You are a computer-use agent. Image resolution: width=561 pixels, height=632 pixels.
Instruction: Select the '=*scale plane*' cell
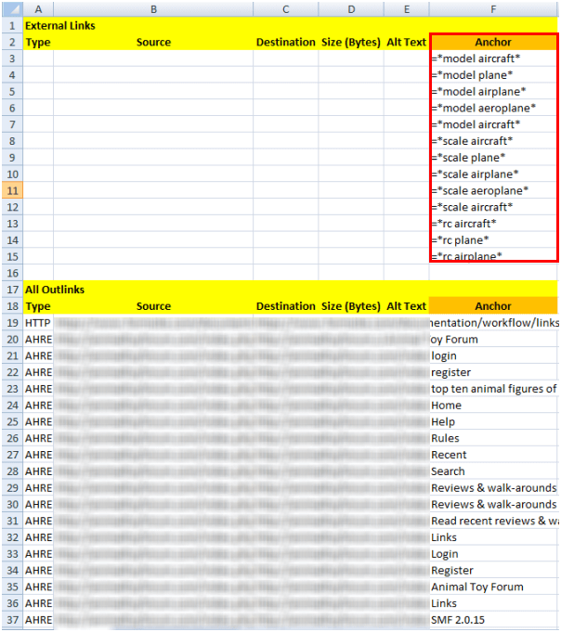point(493,158)
